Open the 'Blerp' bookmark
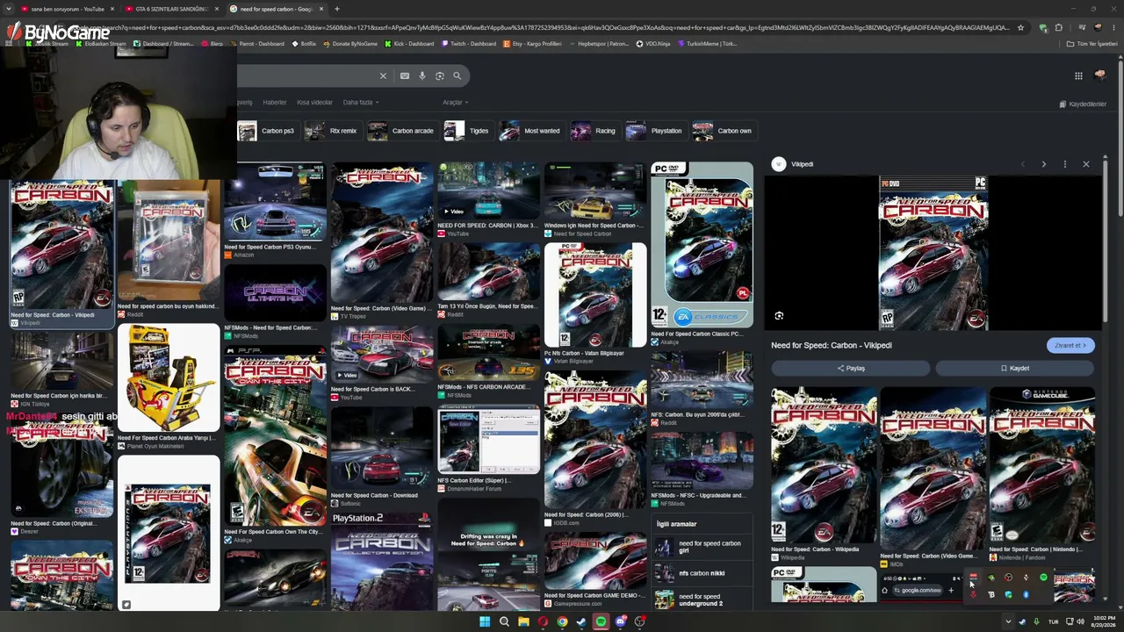Viewport: 1124px width, 632px height. (x=213, y=44)
